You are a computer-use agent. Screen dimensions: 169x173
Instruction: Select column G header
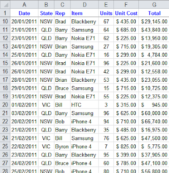(154, 4)
